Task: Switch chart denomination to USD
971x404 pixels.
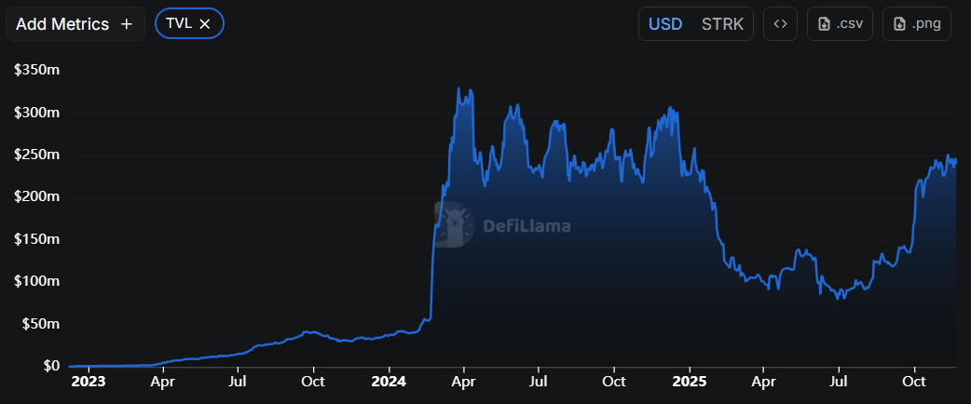Action: tap(665, 24)
